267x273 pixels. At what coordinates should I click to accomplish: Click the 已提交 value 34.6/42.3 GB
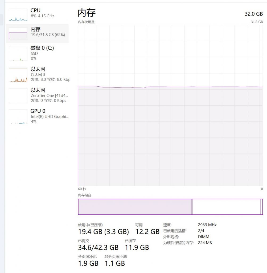coord(98,248)
